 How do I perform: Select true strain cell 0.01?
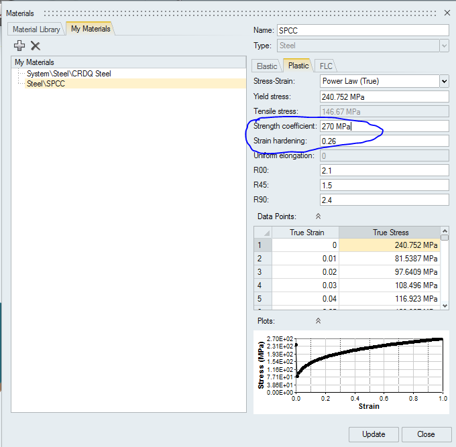305,259
